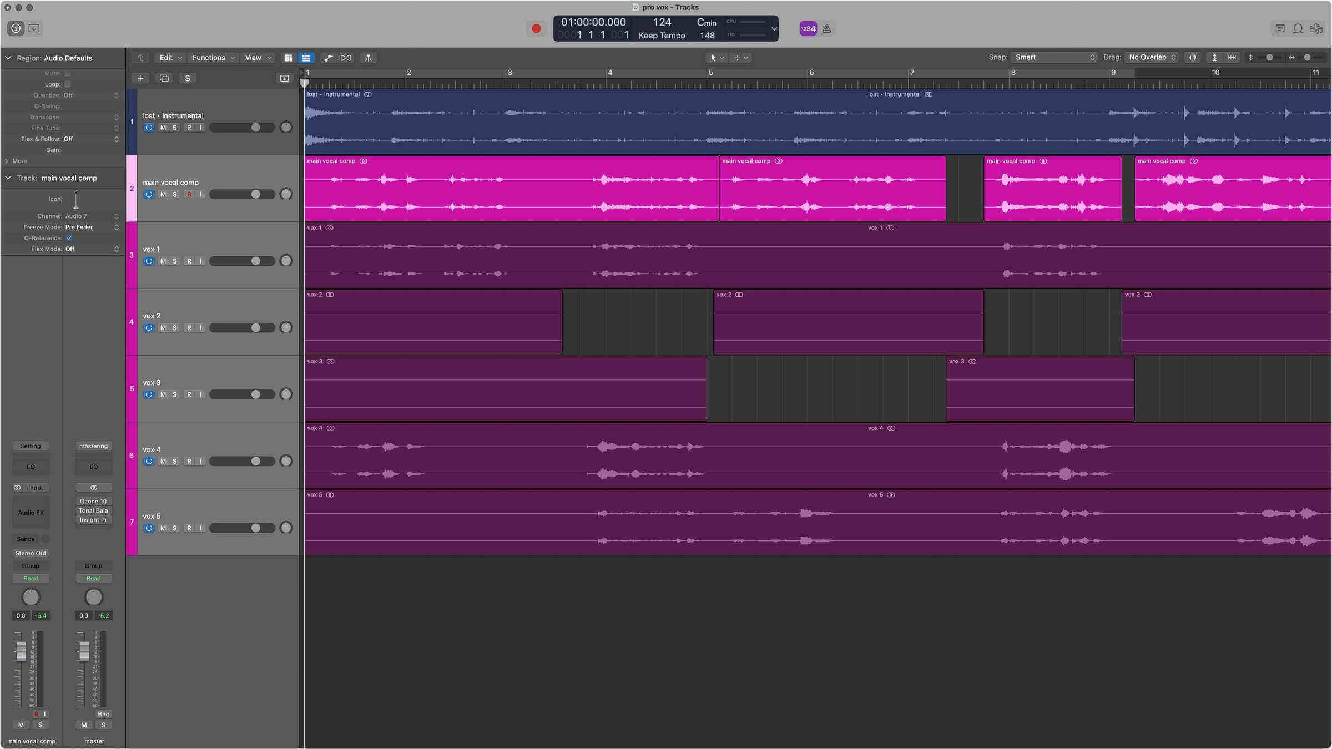
Task: Toggle the 1234 count-in button
Action: click(x=808, y=29)
